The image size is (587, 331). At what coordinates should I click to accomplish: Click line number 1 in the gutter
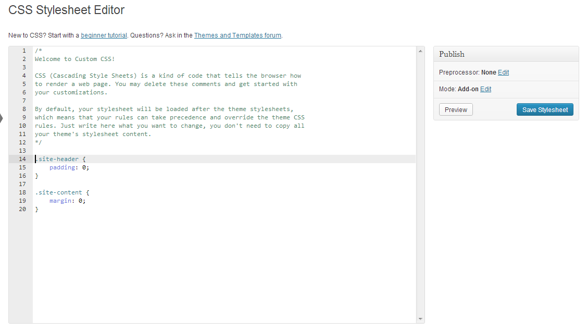[24, 51]
